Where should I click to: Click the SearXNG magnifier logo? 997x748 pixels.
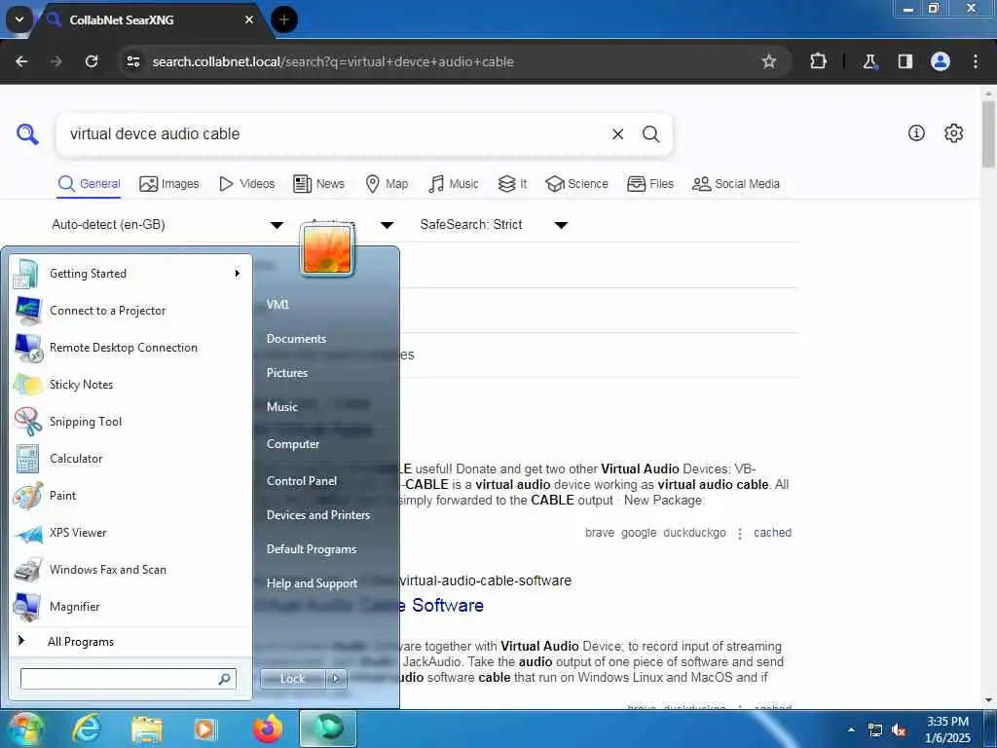point(27,134)
